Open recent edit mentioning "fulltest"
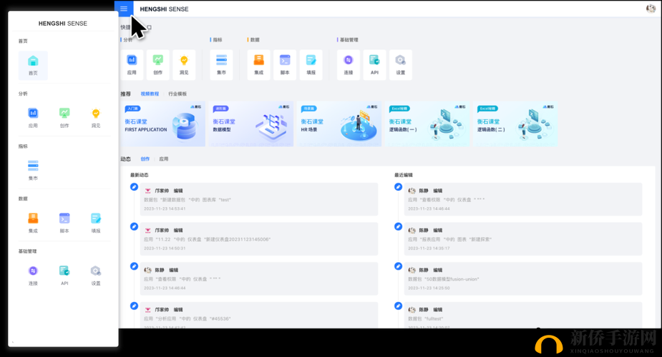This screenshot has width=662, height=357. coord(523,315)
